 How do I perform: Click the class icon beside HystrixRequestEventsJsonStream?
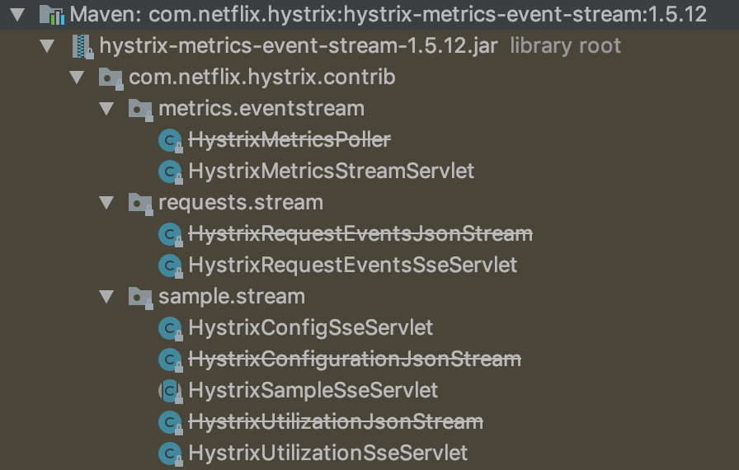click(x=170, y=234)
